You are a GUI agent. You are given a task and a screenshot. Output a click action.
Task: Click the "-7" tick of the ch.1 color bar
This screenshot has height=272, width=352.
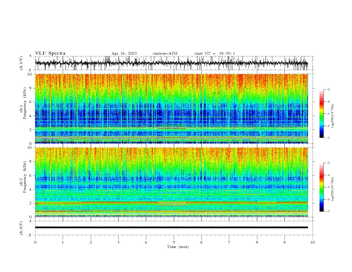(328, 138)
